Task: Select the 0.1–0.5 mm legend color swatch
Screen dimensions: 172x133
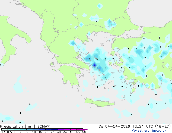Action: coord(5,129)
